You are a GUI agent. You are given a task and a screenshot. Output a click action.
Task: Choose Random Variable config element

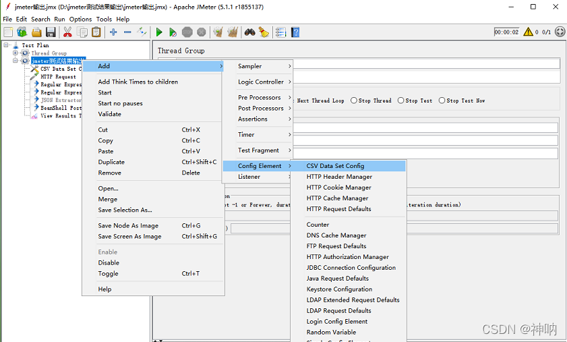click(349, 333)
